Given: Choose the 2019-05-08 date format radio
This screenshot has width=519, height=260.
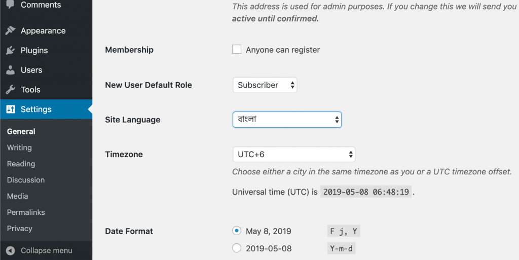Looking at the screenshot, I should 237,248.
